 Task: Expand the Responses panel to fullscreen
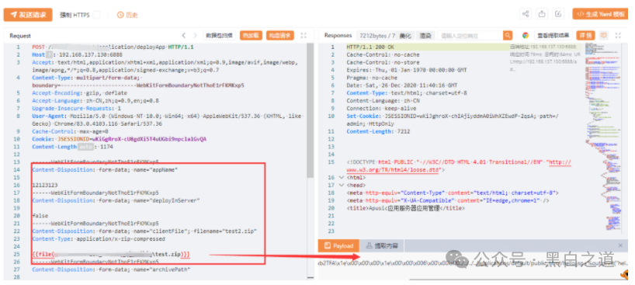(619, 36)
